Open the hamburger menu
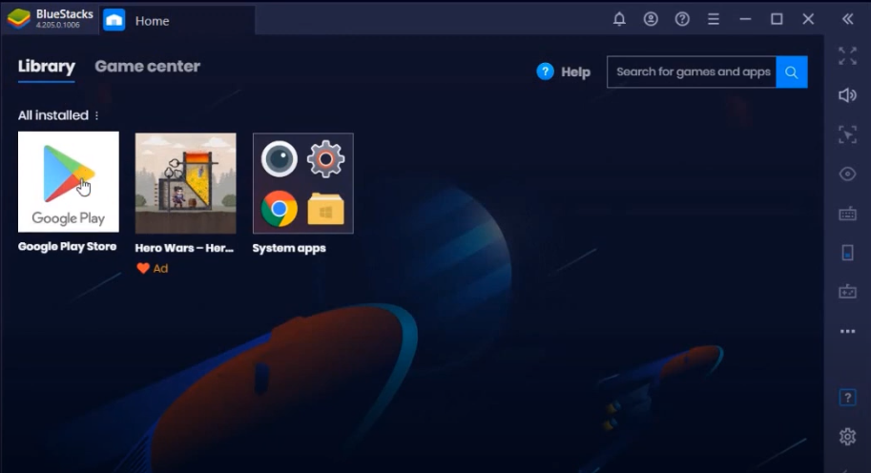The image size is (871, 473). (714, 19)
